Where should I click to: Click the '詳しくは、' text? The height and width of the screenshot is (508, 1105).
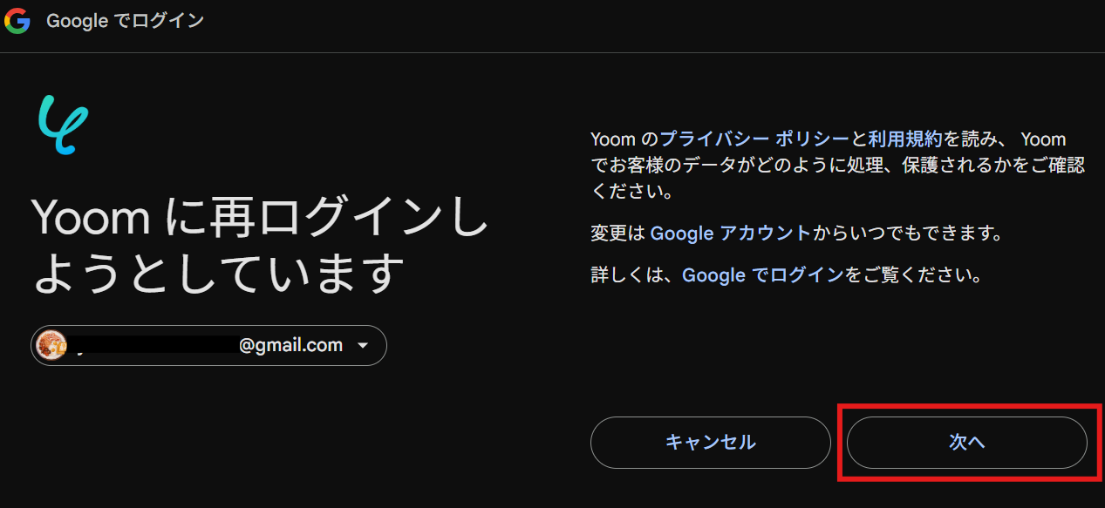636,275
